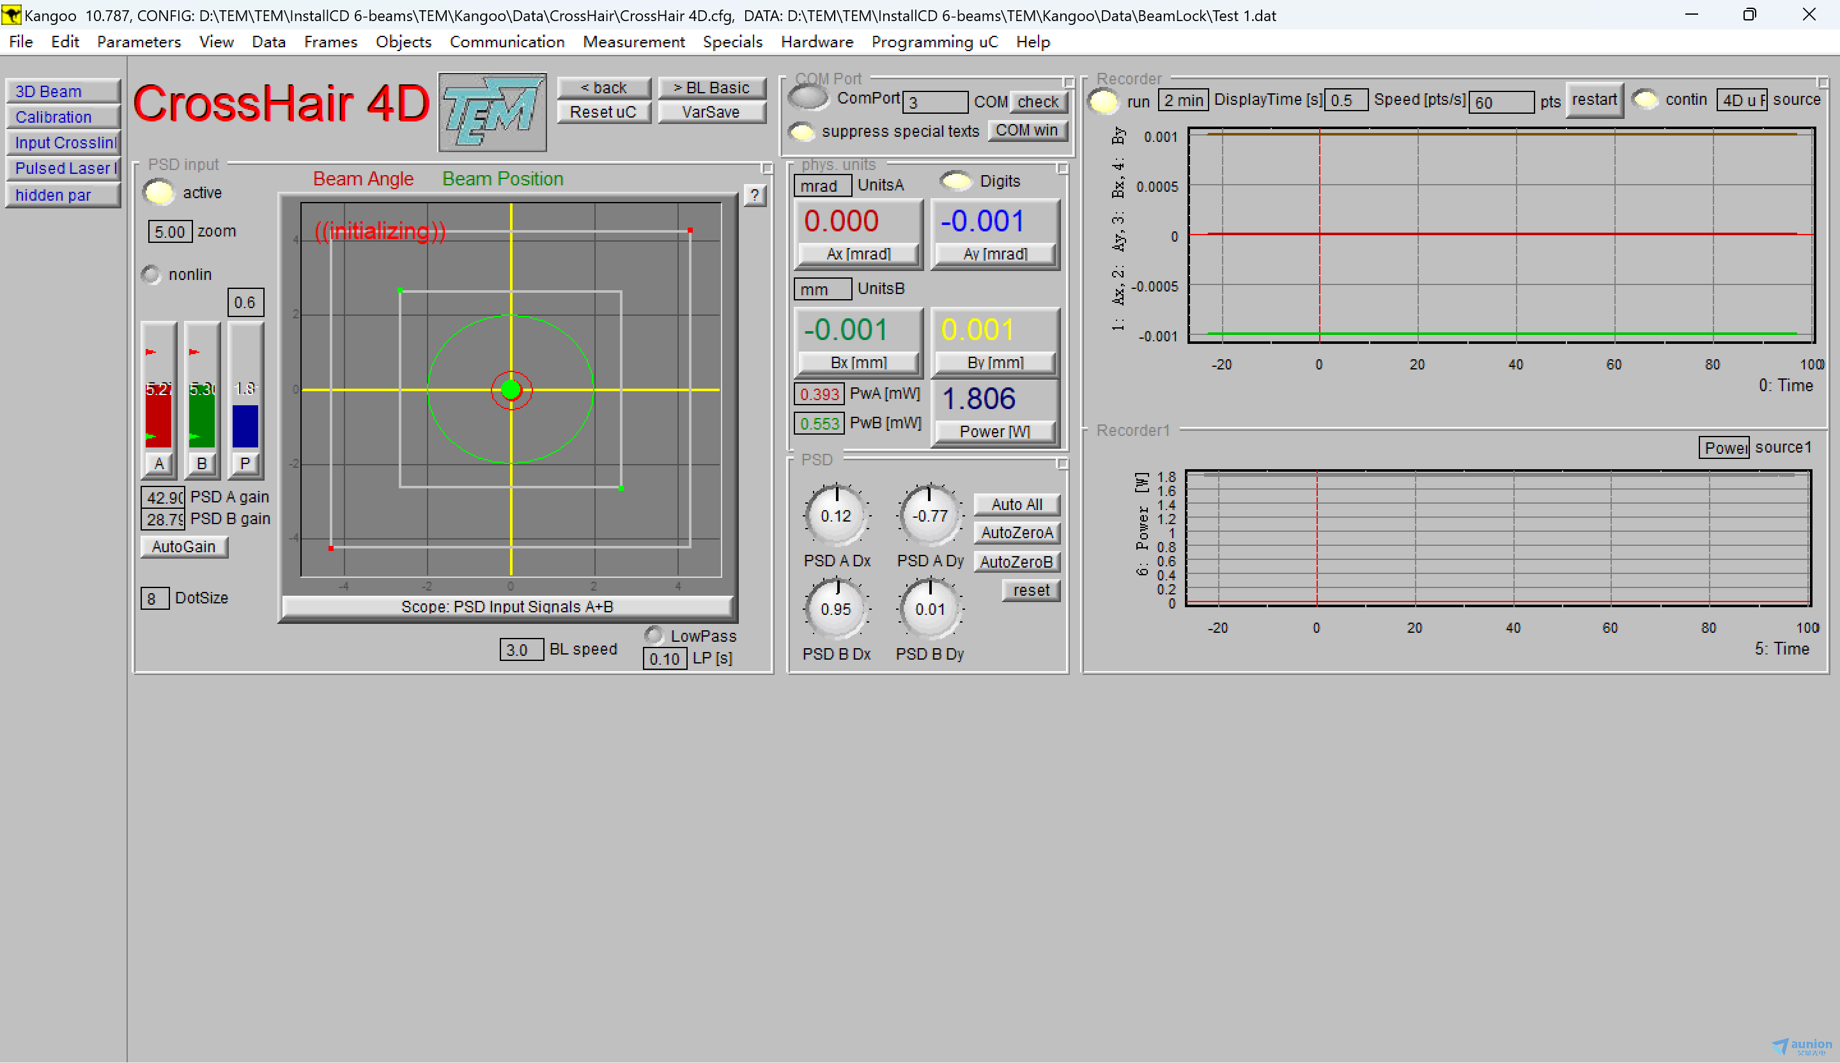Click the PSD B Dx knob
Viewport: 1840px width, 1063px height.
click(837, 609)
